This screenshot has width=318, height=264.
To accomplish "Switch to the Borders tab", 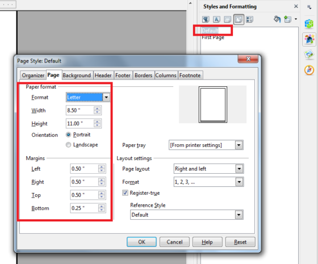I will tap(143, 75).
